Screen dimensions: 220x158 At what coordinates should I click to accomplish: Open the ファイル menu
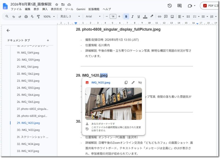point(16,9)
